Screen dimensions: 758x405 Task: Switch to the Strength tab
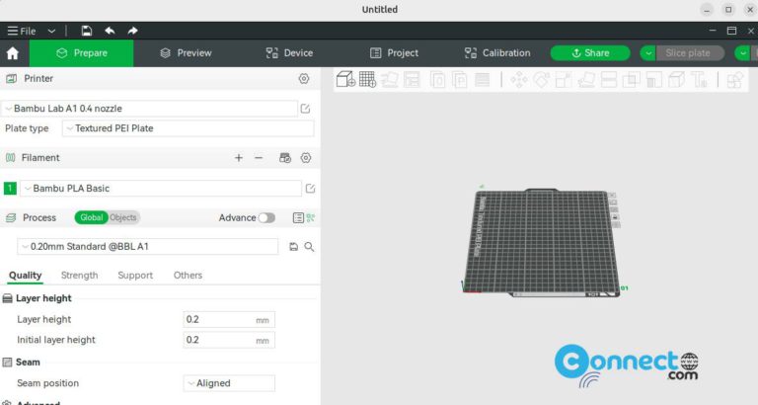point(79,276)
